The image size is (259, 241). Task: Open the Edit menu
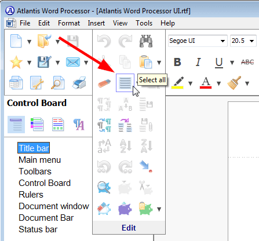tap(44, 23)
